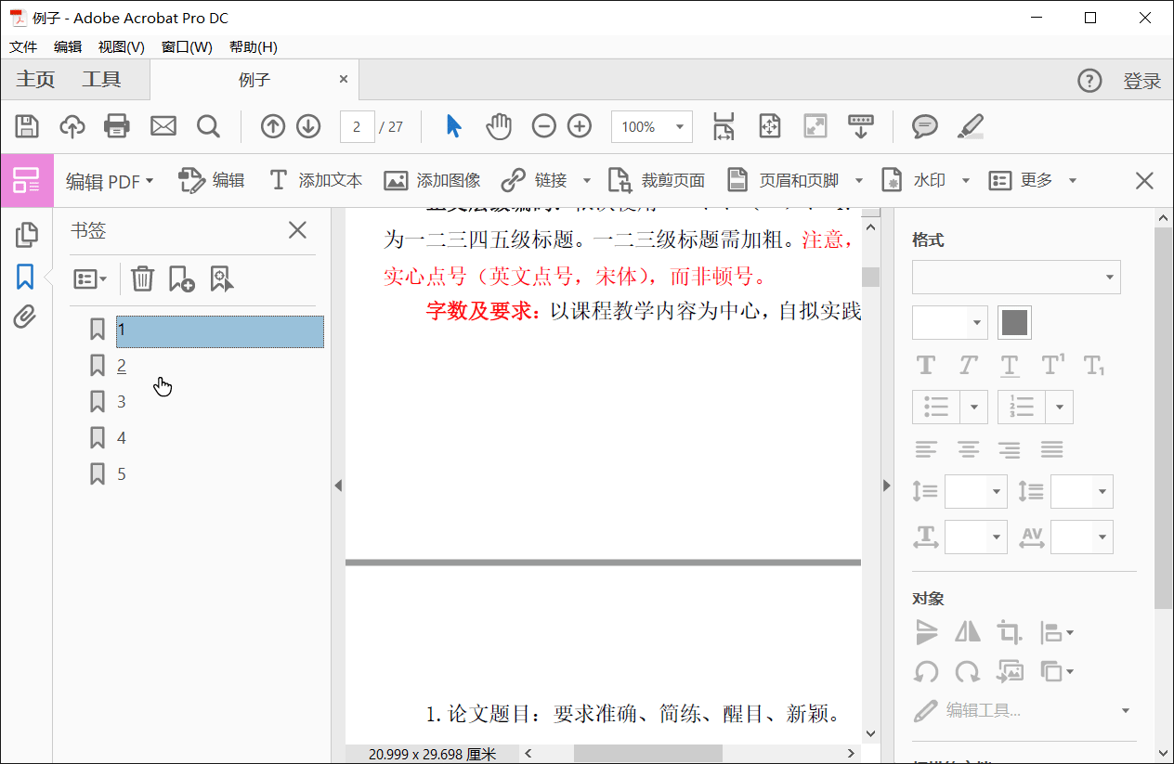Click the Add comment speech bubble icon
The image size is (1174, 764).
(924, 126)
